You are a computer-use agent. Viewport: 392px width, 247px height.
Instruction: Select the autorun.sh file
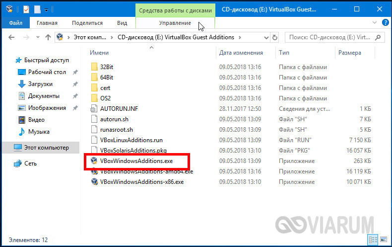pos(114,119)
